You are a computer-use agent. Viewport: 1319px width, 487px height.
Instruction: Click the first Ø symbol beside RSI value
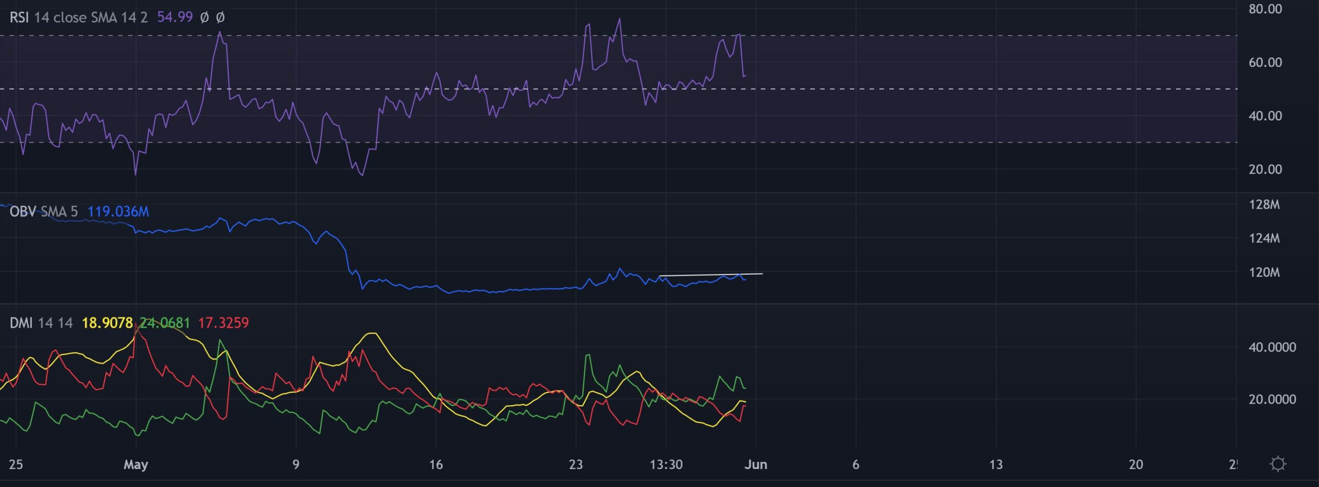coord(205,17)
